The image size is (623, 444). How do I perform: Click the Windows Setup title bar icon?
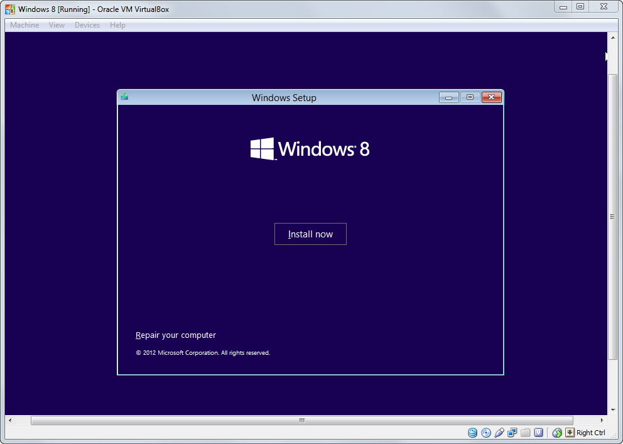coord(124,97)
